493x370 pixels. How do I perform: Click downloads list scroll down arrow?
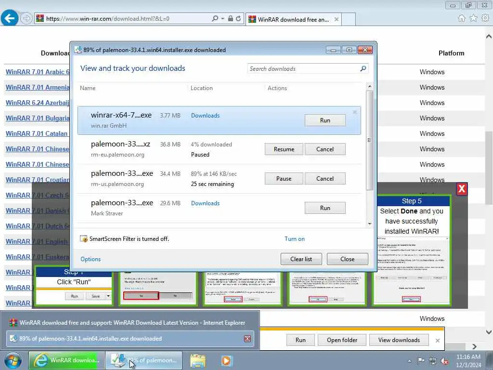click(370, 224)
